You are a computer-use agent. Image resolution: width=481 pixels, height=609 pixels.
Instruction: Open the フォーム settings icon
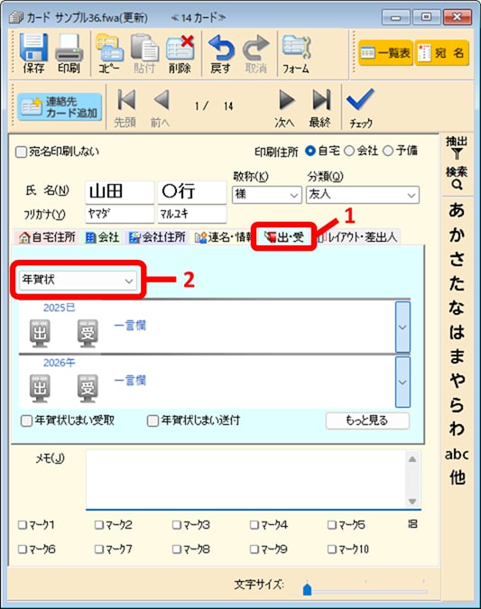point(296,48)
